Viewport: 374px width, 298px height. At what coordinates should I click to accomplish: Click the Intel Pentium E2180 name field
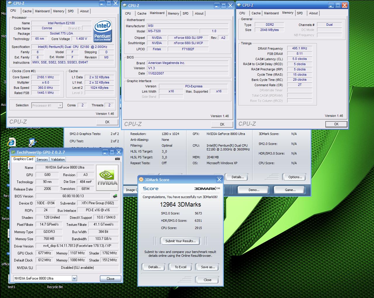(x=61, y=23)
